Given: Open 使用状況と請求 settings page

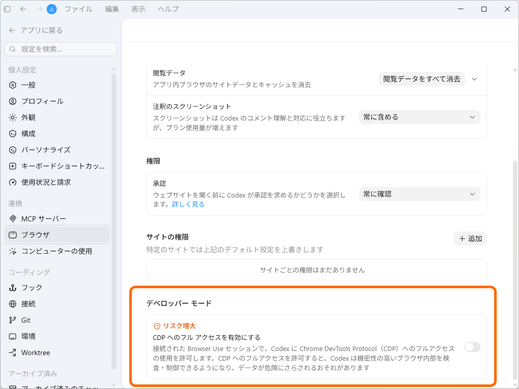Looking at the screenshot, I should pyautogui.click(x=57, y=182).
